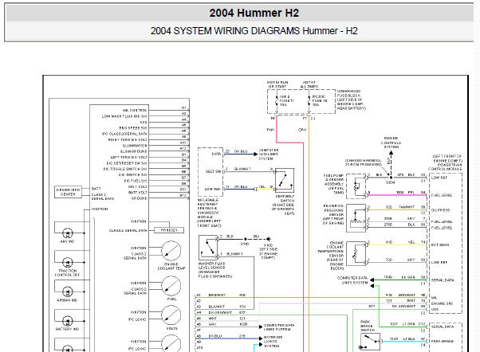The image size is (480, 352).
Task: Click the 'LT GRN' serial data wire label
Action: 409,324
